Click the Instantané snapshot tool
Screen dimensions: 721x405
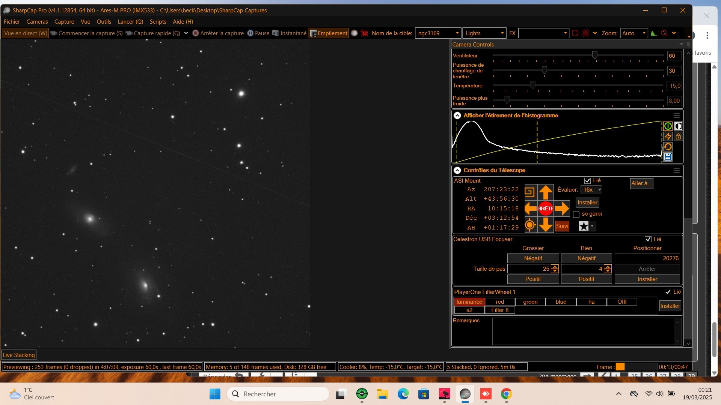click(x=289, y=33)
